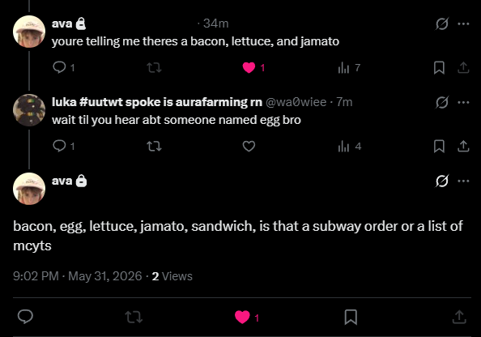The width and height of the screenshot is (481, 337).
Task: Like luka's egg bro tweet
Action: pos(249,146)
